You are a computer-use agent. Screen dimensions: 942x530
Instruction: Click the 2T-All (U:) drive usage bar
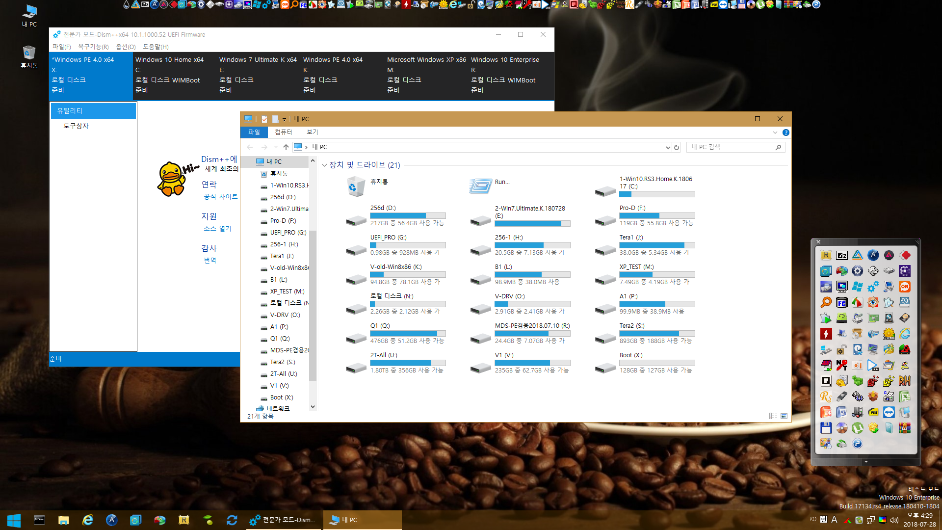click(408, 363)
